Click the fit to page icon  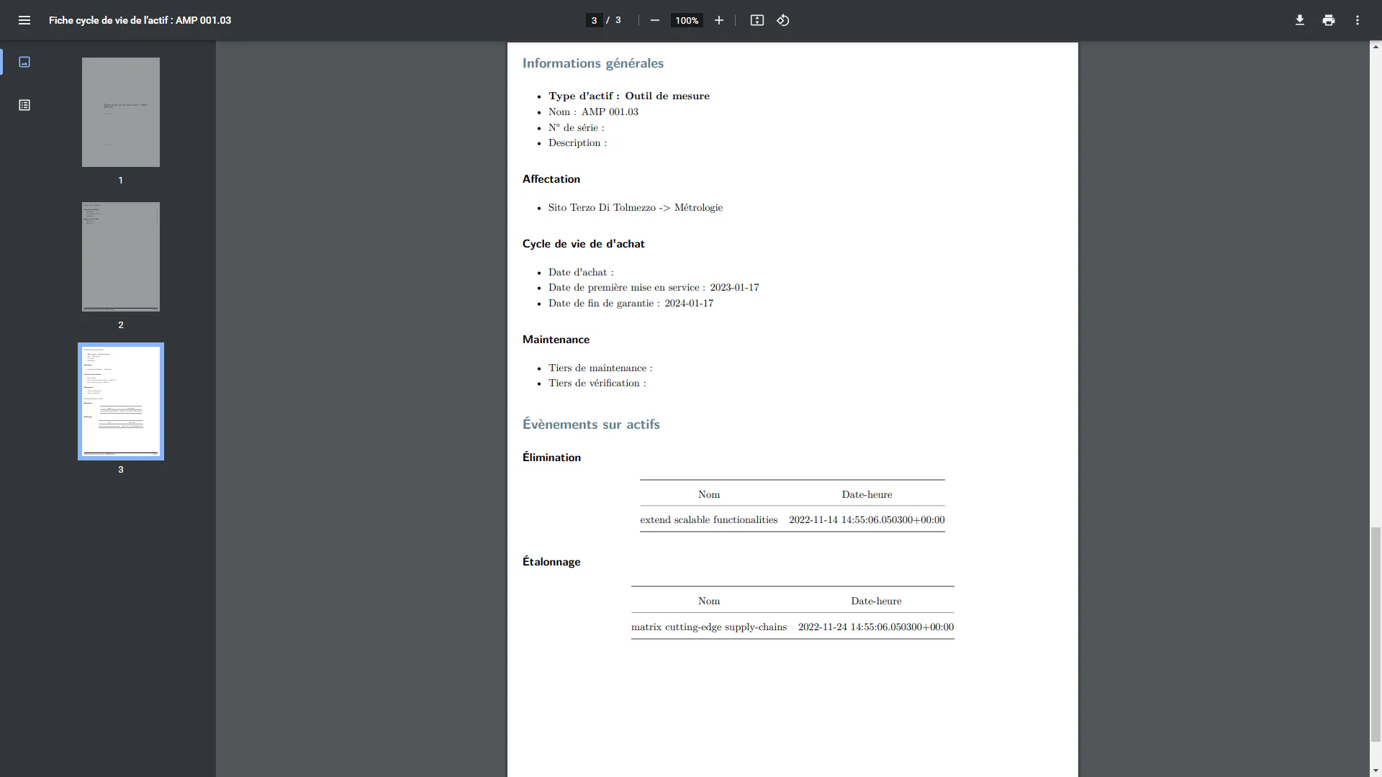757,20
